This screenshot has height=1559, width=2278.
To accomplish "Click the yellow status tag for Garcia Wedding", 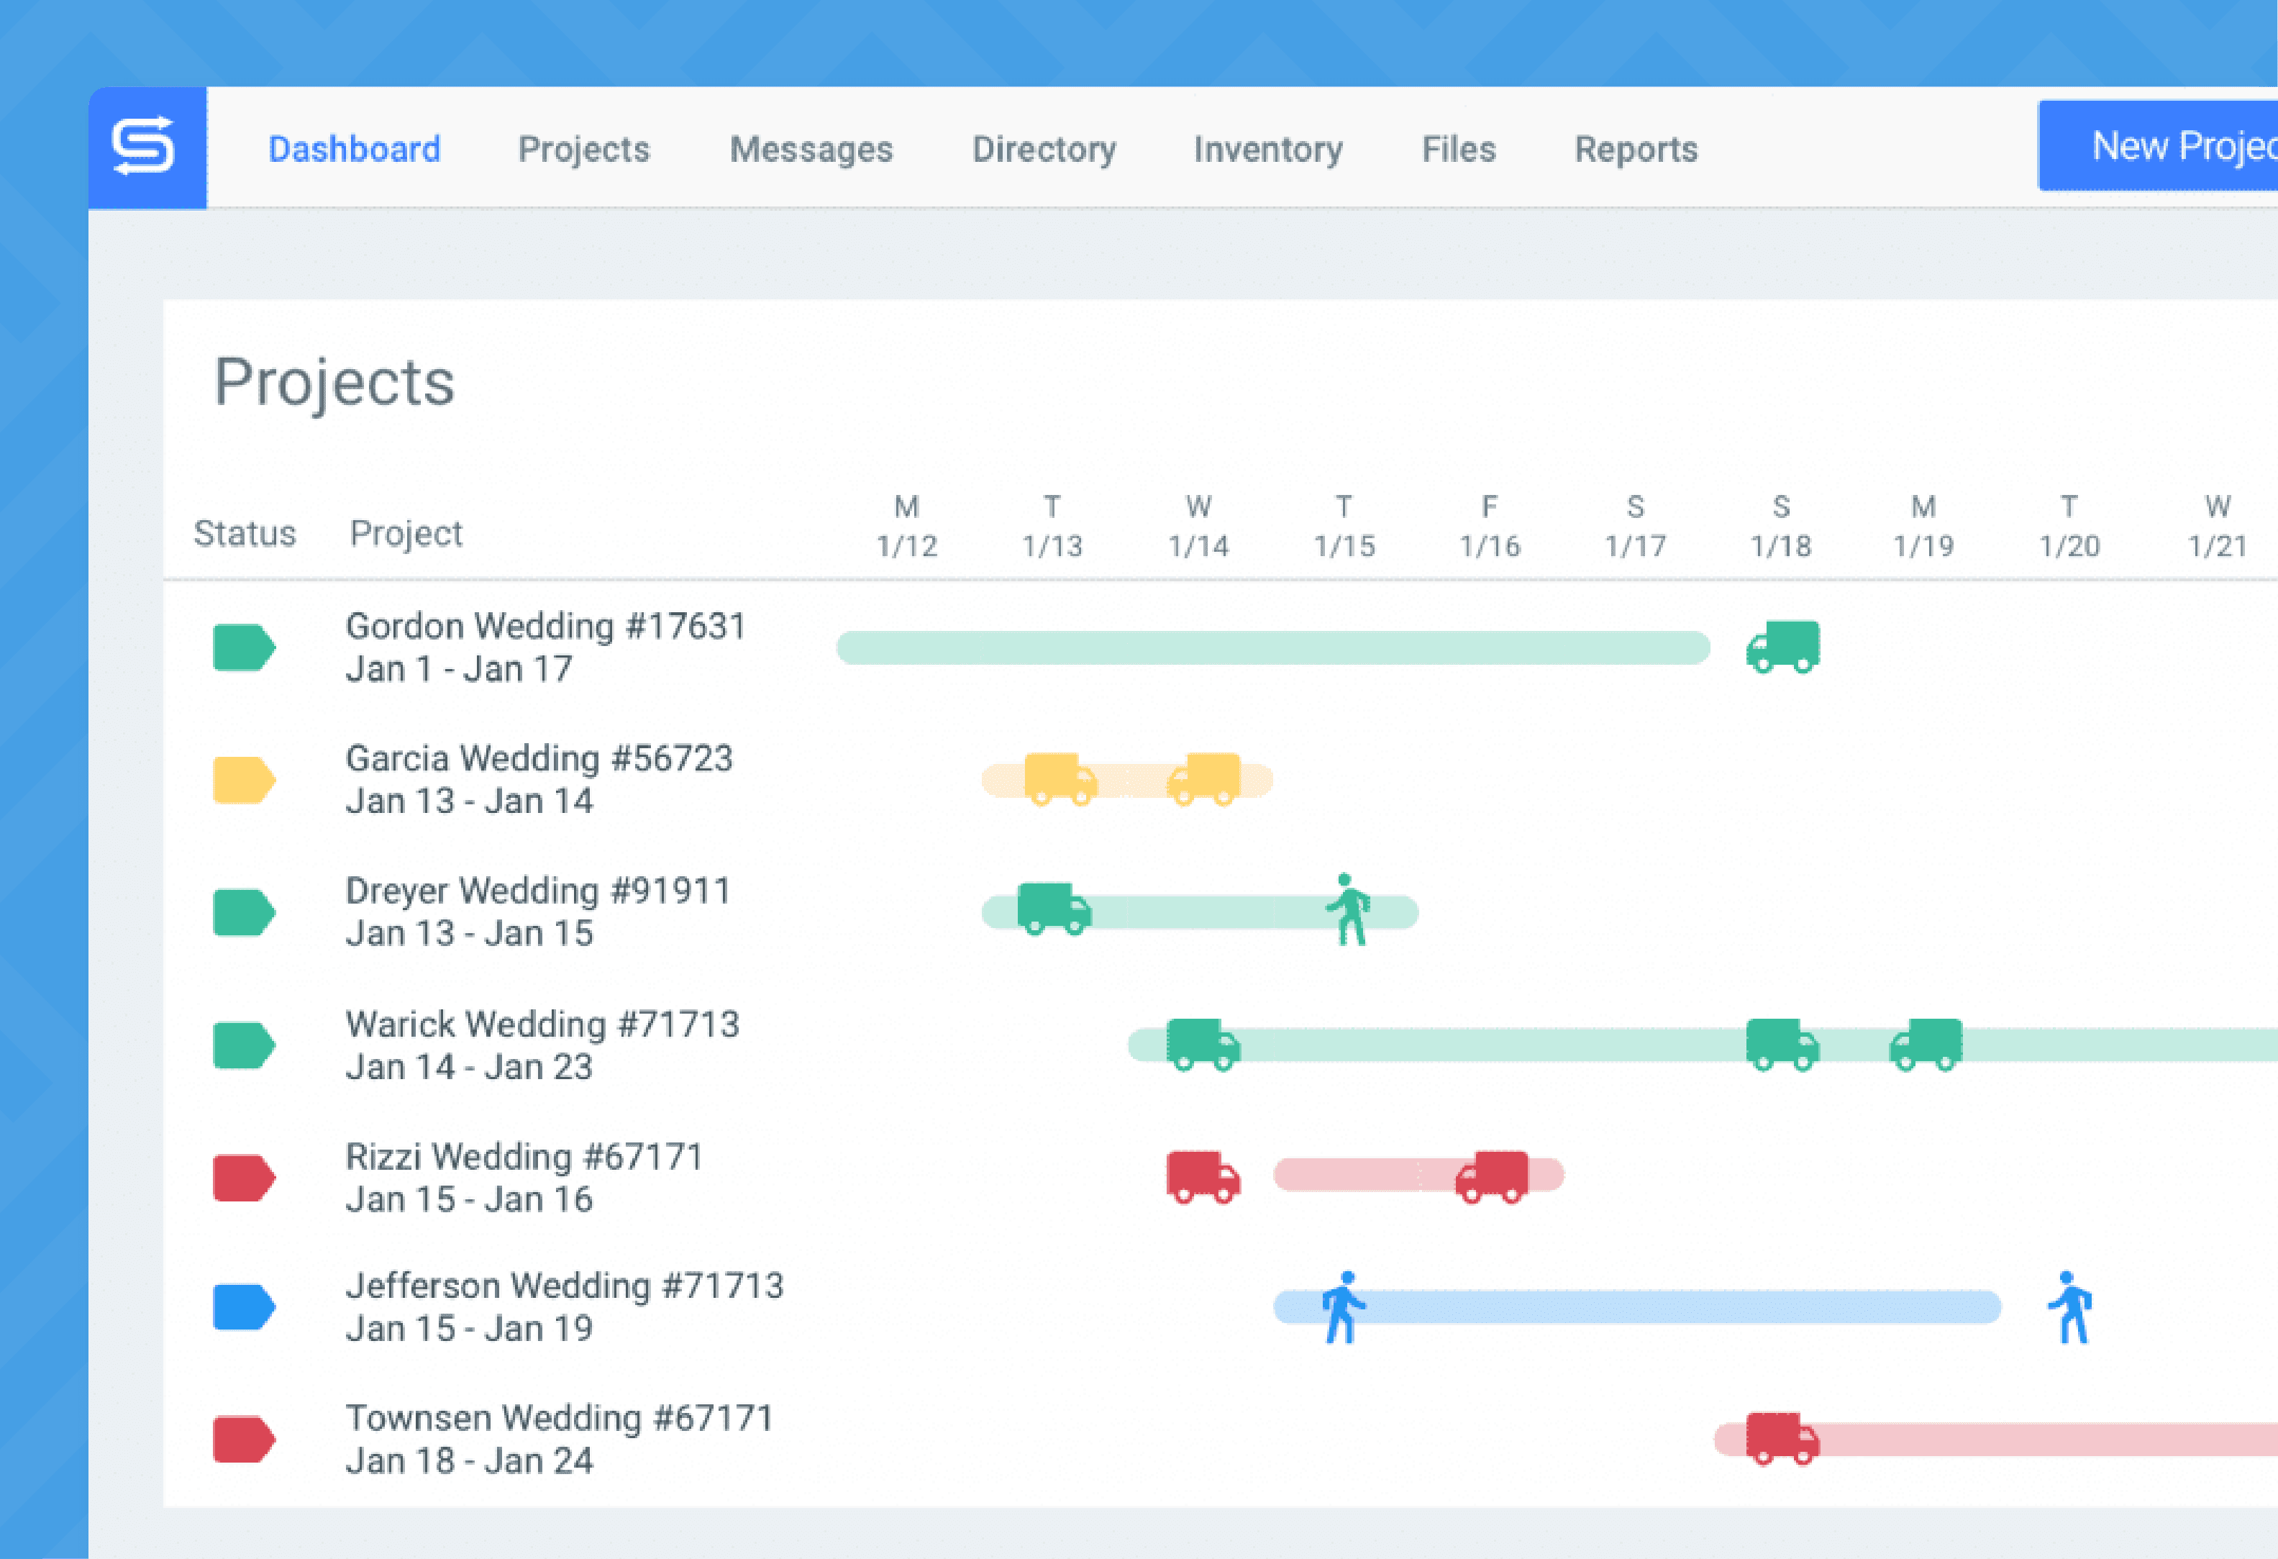I will pyautogui.click(x=244, y=781).
